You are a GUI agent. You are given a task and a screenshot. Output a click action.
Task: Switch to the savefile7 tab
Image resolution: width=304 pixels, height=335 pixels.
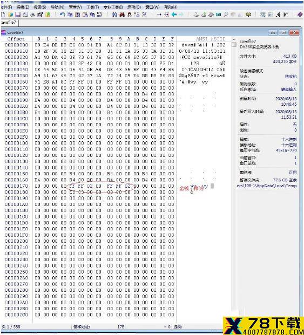[9, 22]
